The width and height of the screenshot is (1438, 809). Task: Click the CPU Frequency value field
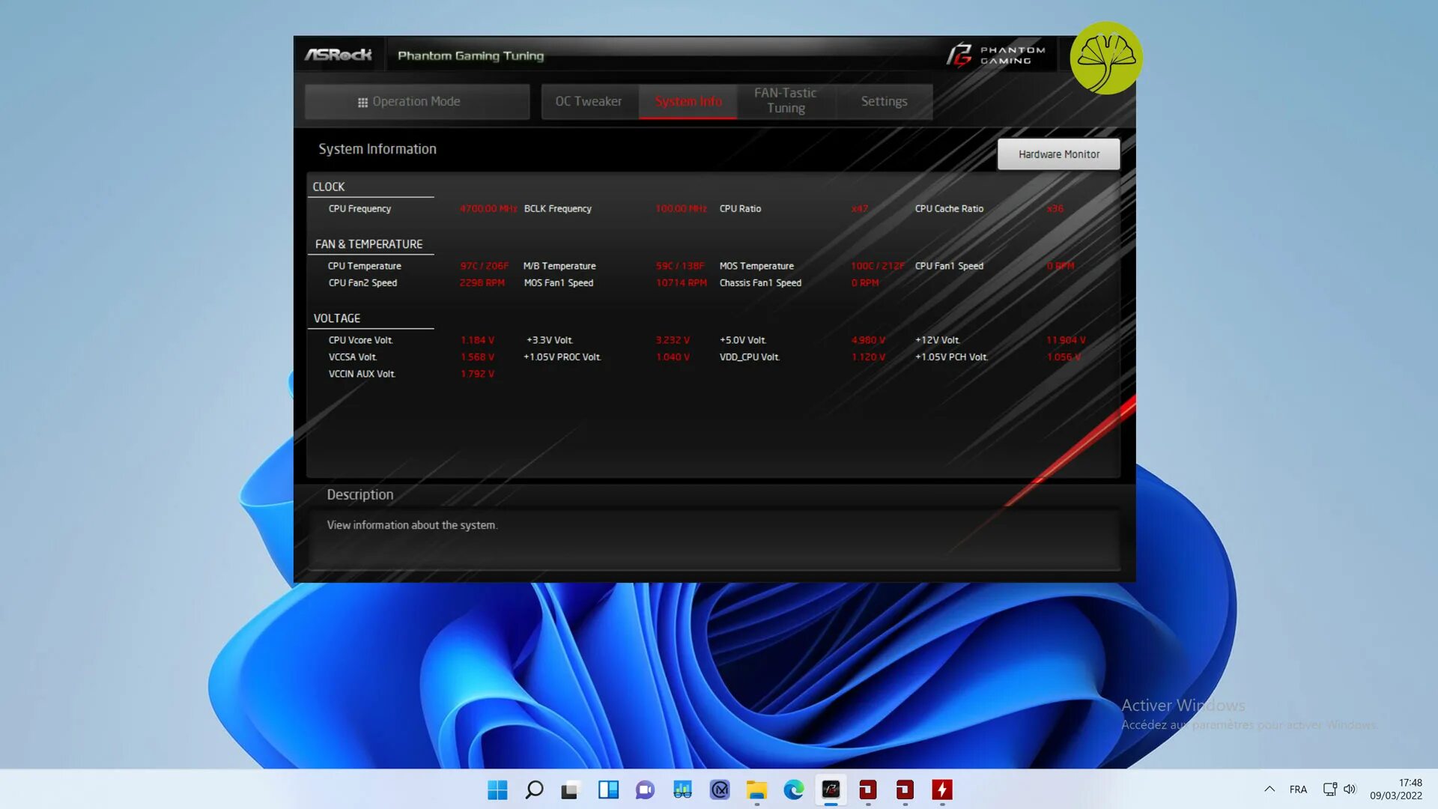[488, 208]
